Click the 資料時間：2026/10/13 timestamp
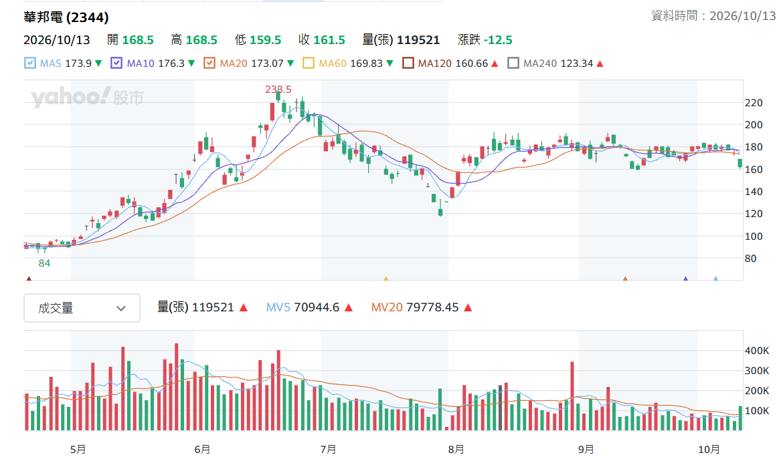Viewport: 781px width, 459px height. click(x=713, y=16)
